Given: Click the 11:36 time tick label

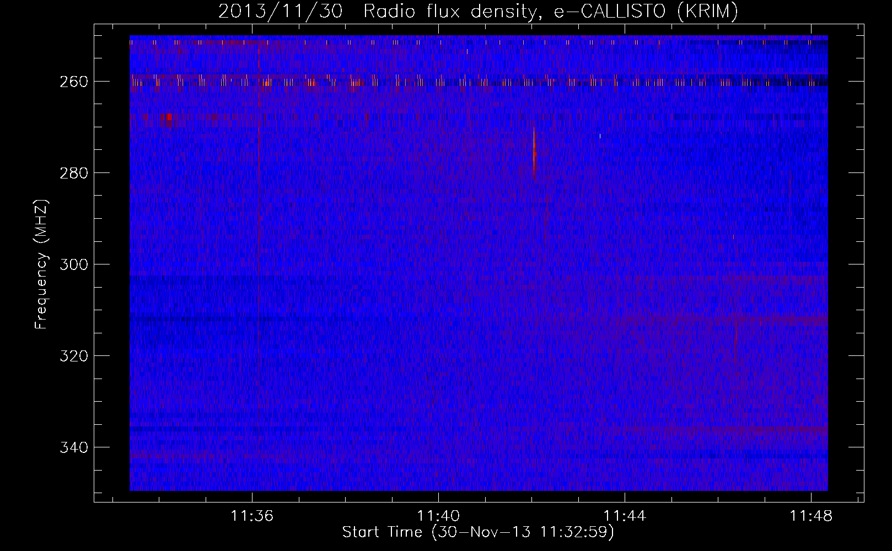Looking at the screenshot, I should pos(252,516).
